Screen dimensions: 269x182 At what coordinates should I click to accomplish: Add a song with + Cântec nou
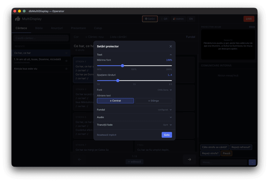point(94,37)
